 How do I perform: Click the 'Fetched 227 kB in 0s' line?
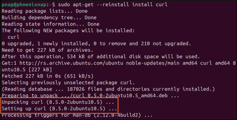tap(48, 76)
